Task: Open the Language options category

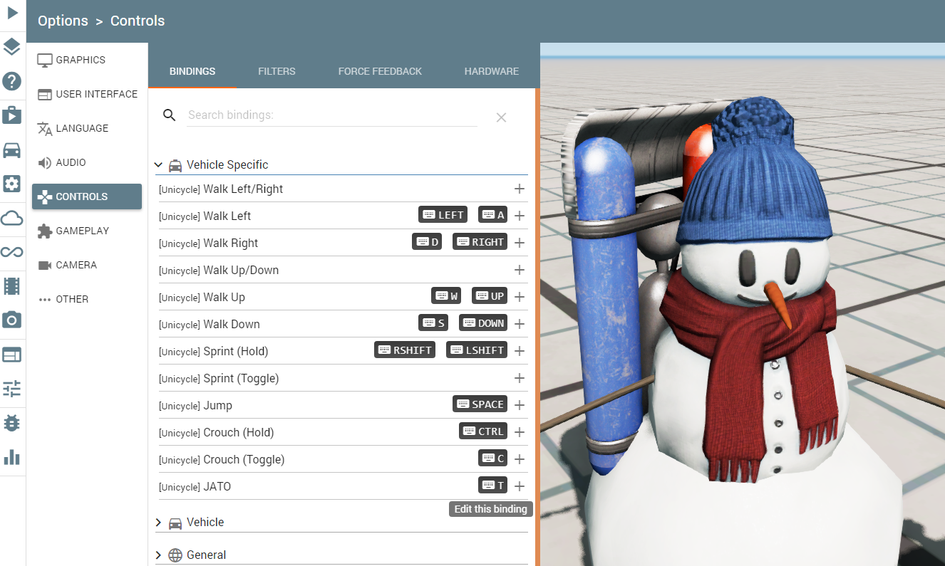Action: 87,128
